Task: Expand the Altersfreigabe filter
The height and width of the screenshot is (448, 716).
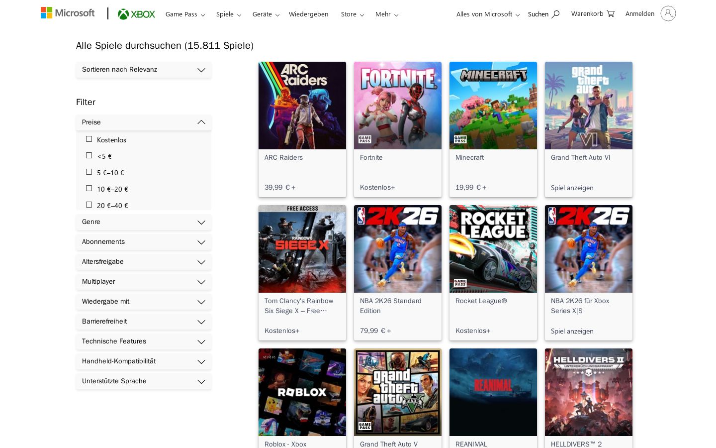Action: click(x=144, y=262)
